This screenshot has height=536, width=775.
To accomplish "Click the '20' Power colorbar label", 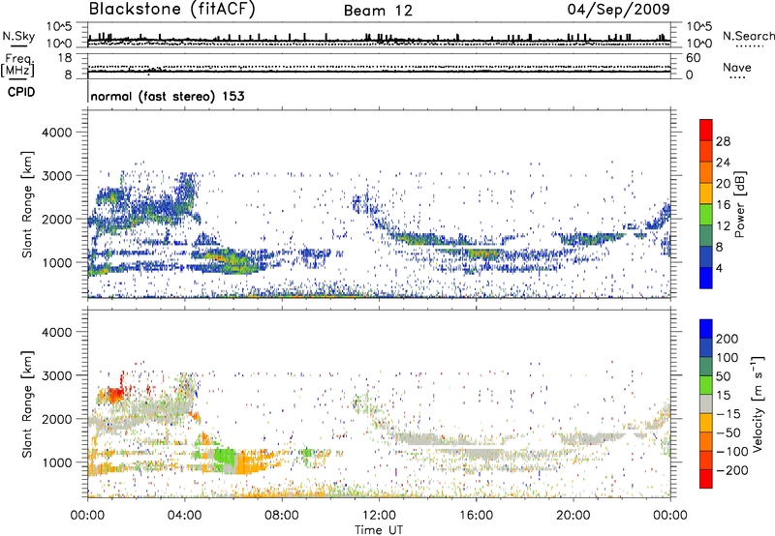I will click(723, 184).
